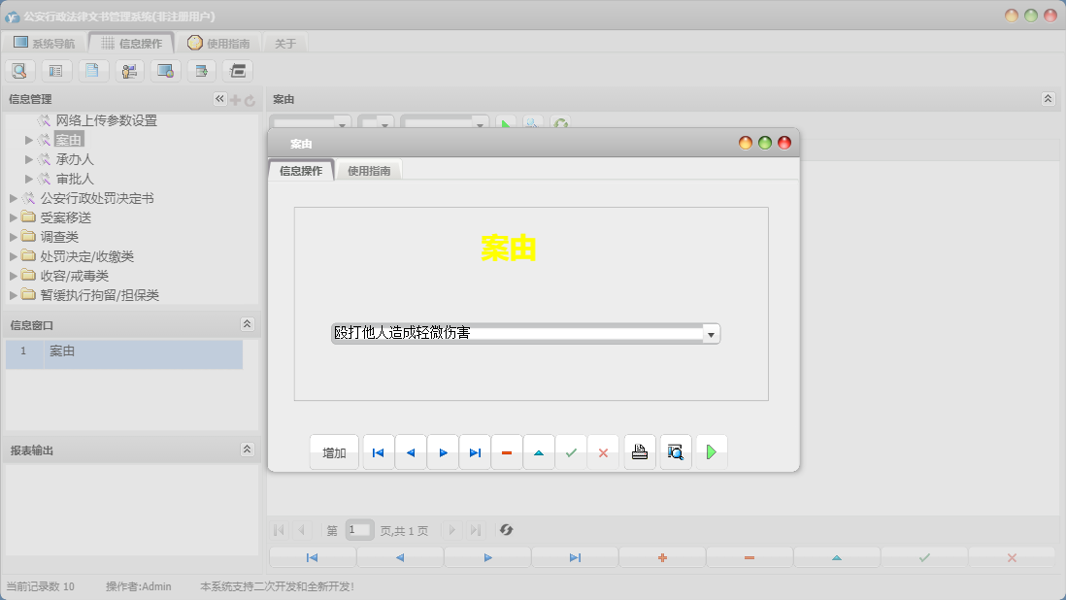Select the search tool in the main toolbar
The width and height of the screenshot is (1066, 600).
19,70
